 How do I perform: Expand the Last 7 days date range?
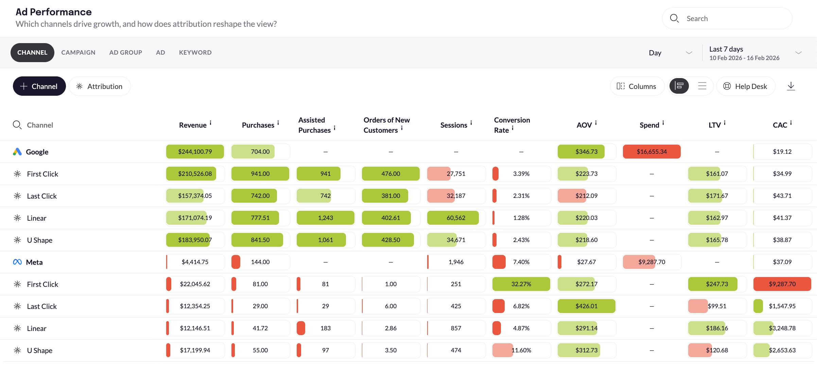[x=755, y=53]
